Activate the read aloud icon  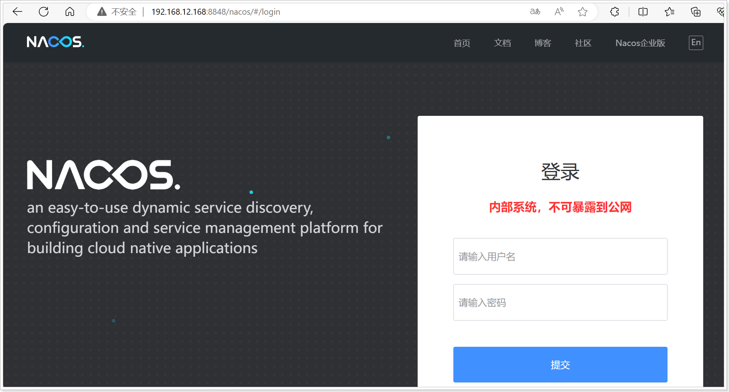[x=559, y=12]
